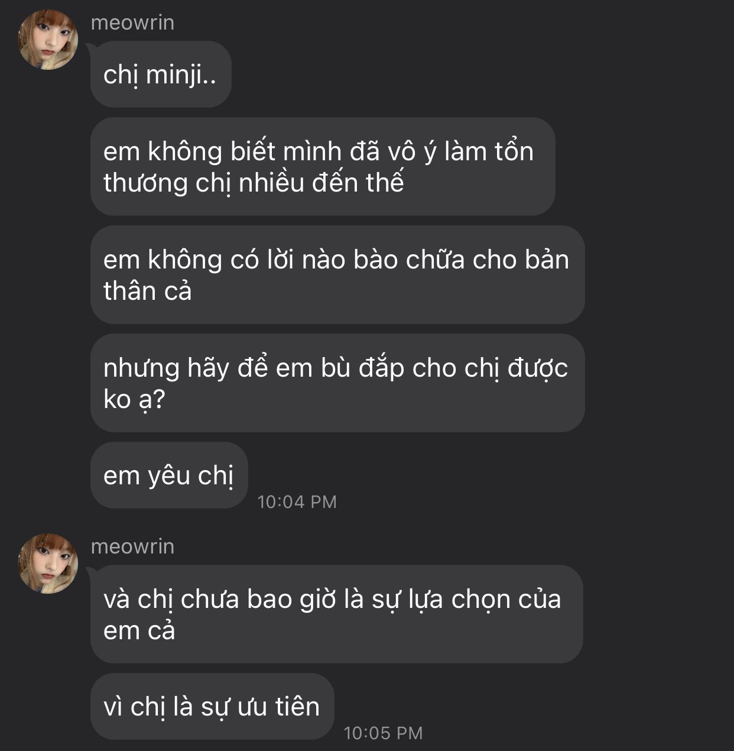The width and height of the screenshot is (734, 751).
Task: Click the word 'bù đắp' in the fourth message
Action: coord(363,368)
